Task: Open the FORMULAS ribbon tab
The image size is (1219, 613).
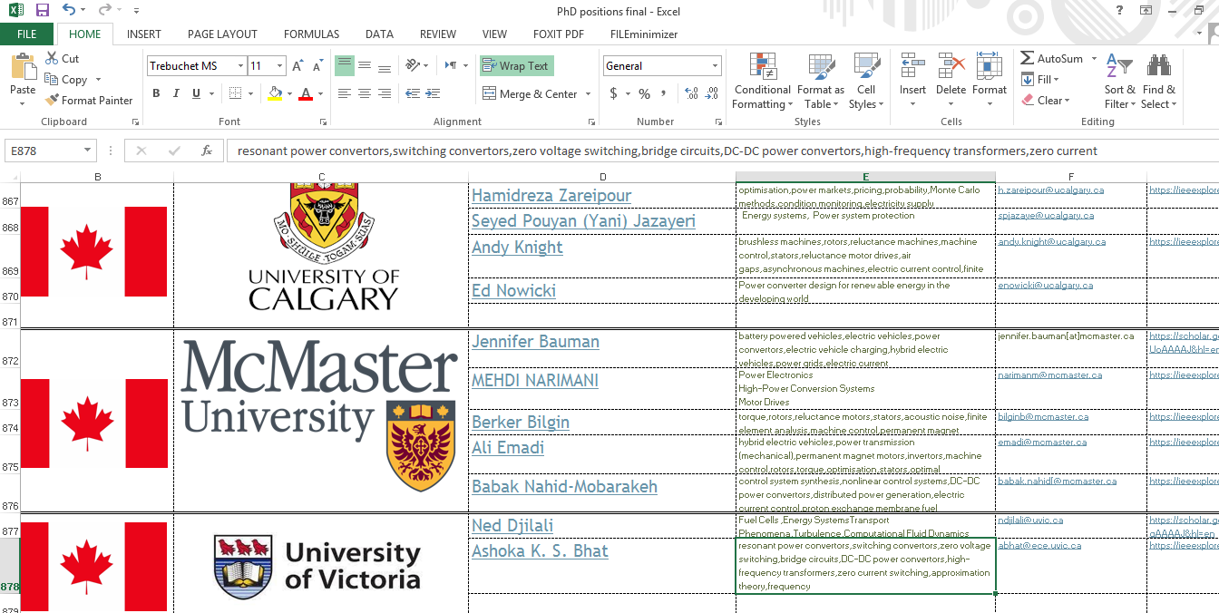Action: coord(311,34)
